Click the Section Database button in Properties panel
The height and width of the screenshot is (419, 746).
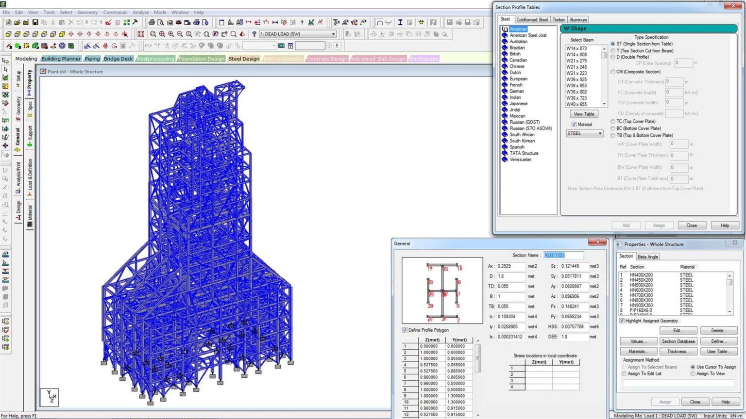point(678,341)
